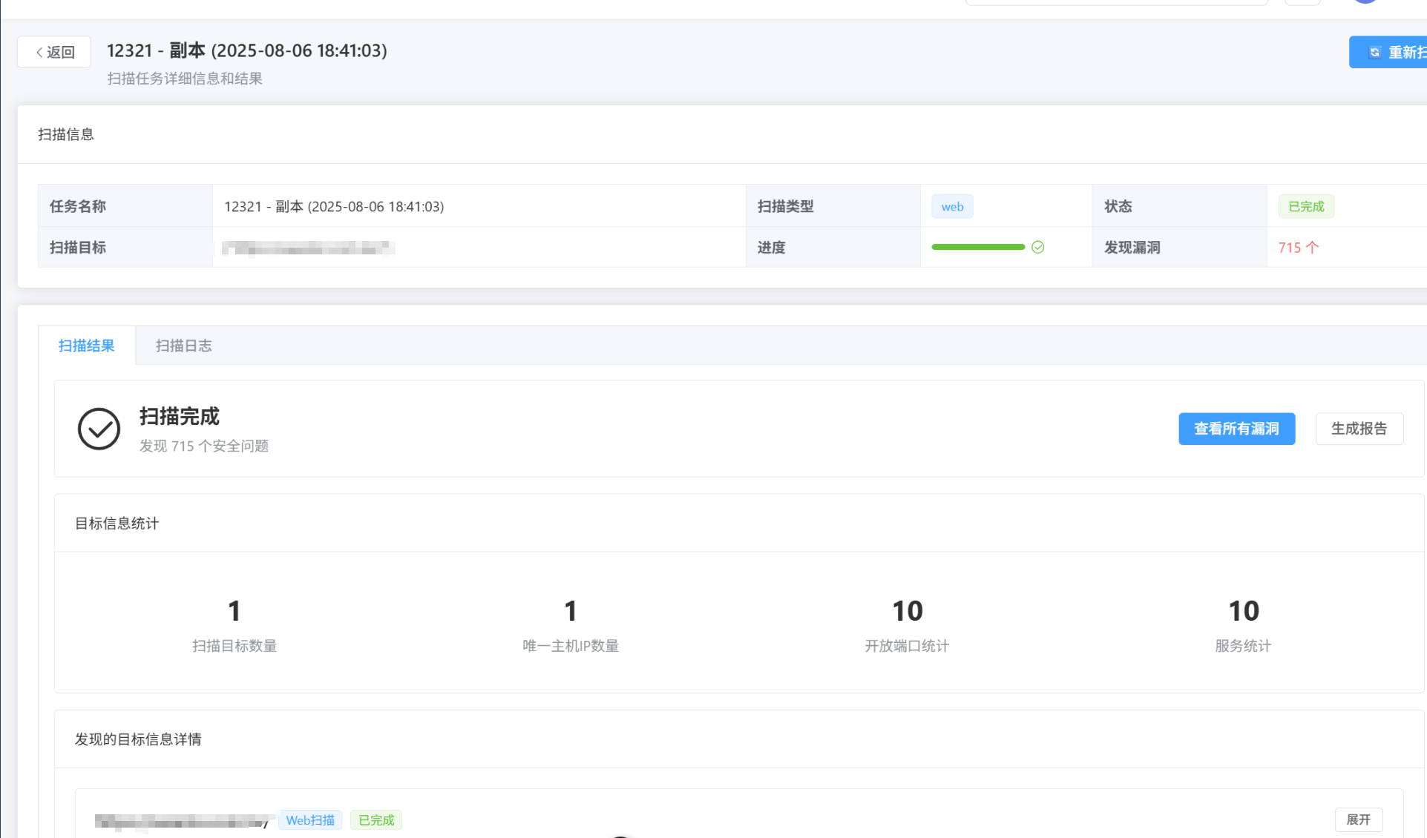Click the 'Web扫描' tag on target row
Image resolution: width=1427 pixels, height=838 pixels.
(310, 820)
